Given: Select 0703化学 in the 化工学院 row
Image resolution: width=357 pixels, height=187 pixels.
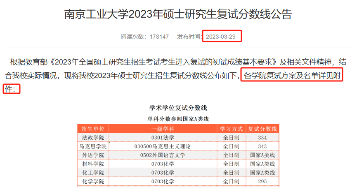Looking at the screenshot, I should coord(163,173).
